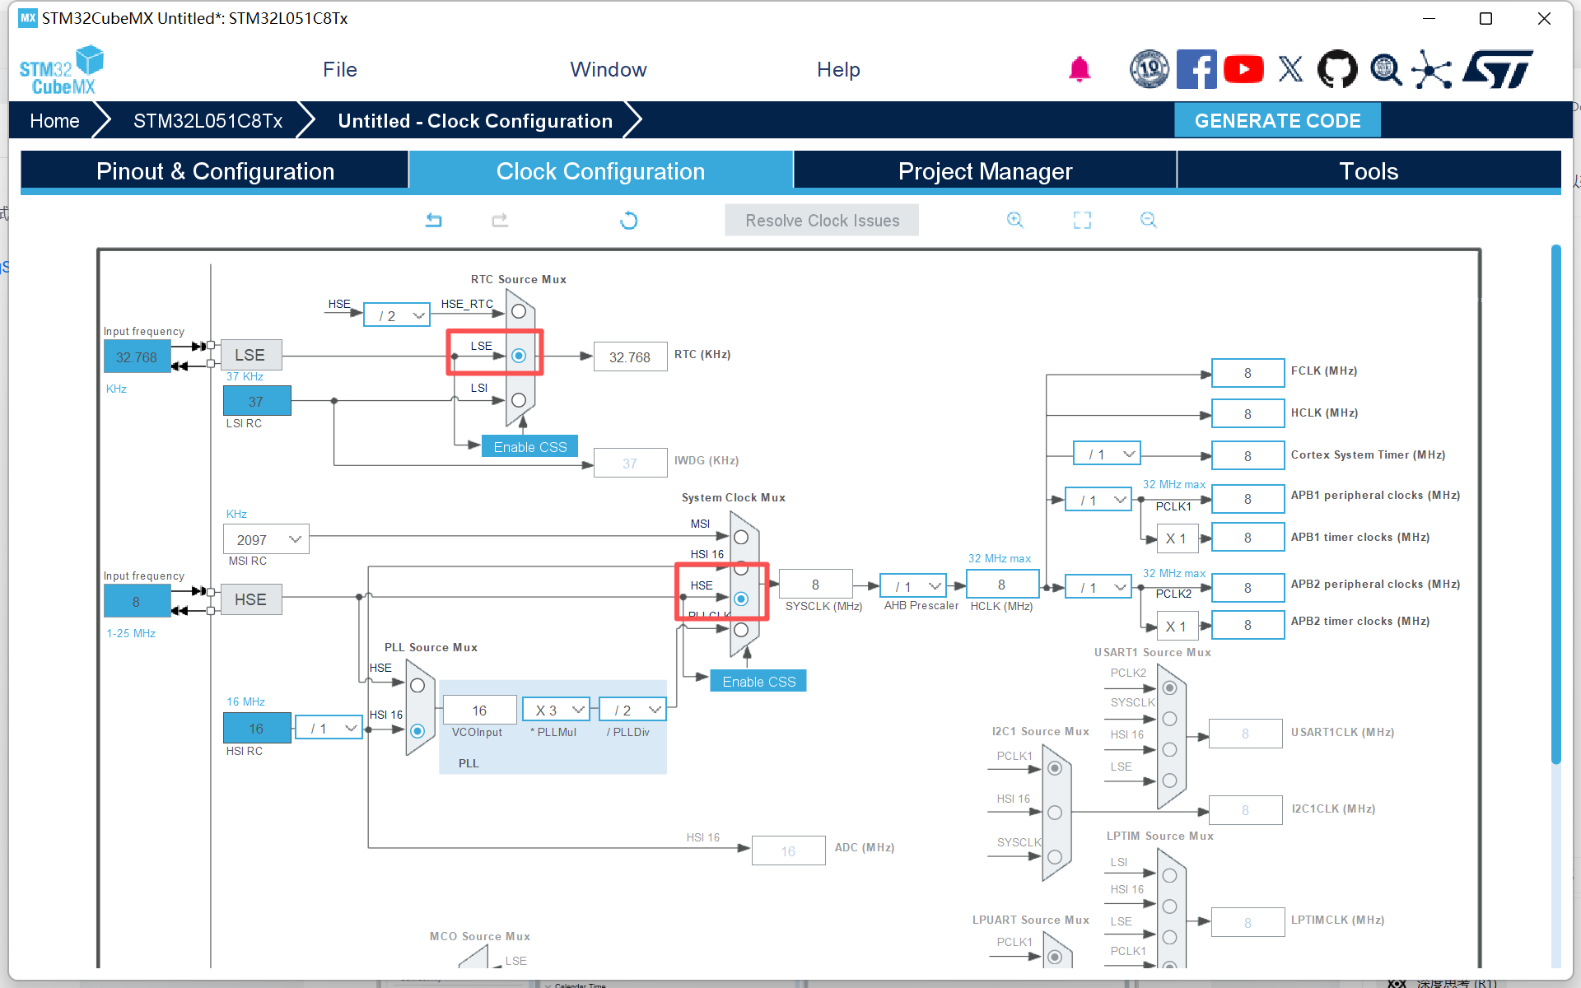Open the Help menu
1581x988 pixels.
838,70
